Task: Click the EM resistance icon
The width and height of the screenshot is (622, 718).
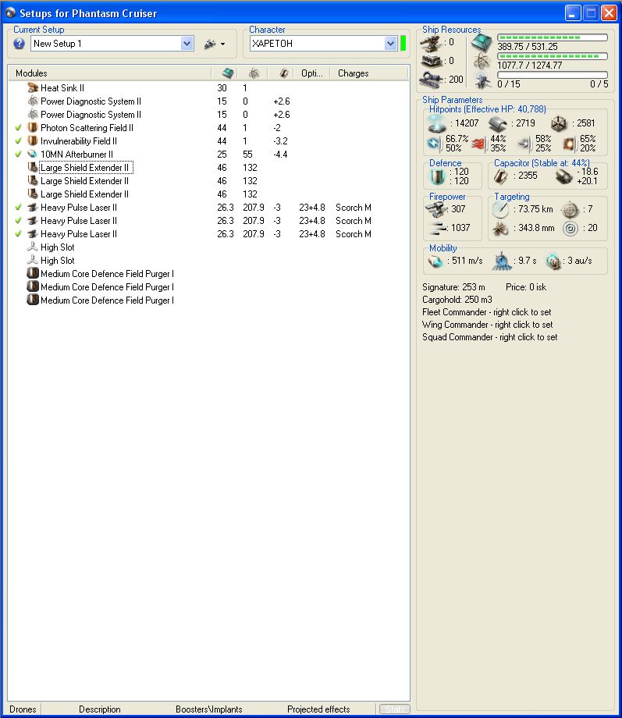Action: [x=434, y=144]
